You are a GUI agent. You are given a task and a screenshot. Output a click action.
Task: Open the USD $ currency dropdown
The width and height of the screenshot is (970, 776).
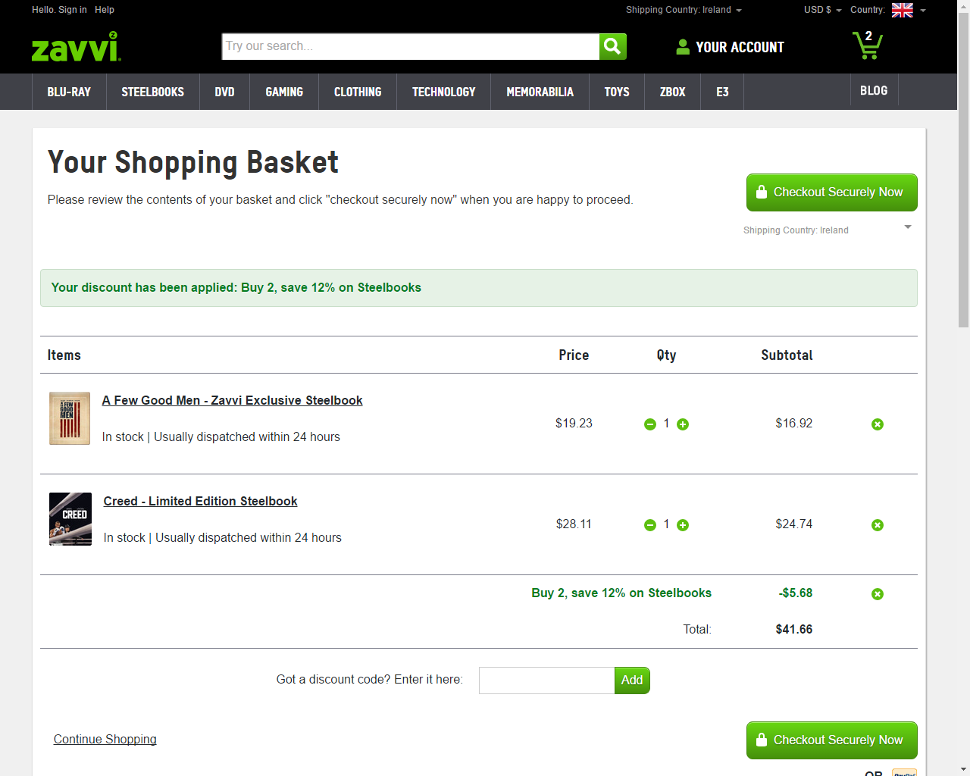pyautogui.click(x=823, y=10)
